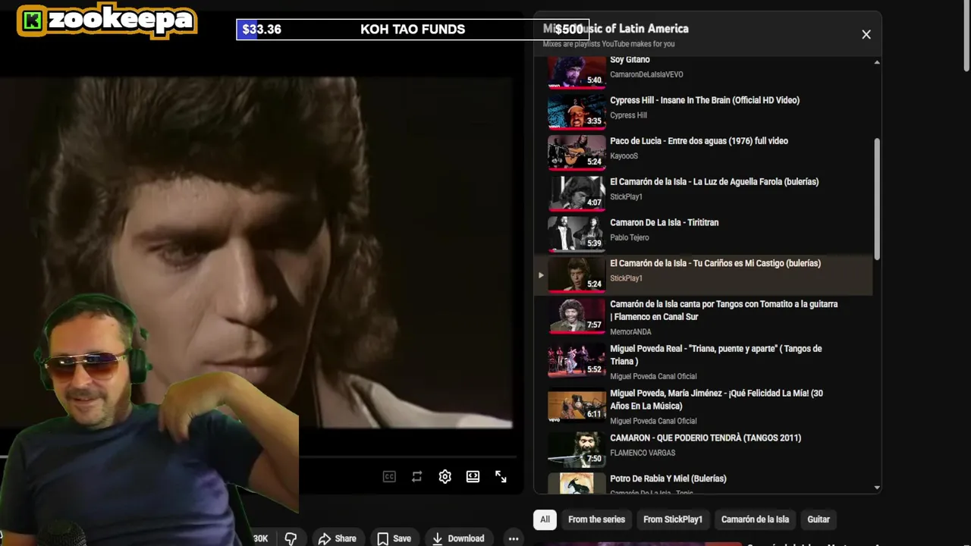971x546 pixels.
Task: Move down using playlist down arrow
Action: (877, 488)
